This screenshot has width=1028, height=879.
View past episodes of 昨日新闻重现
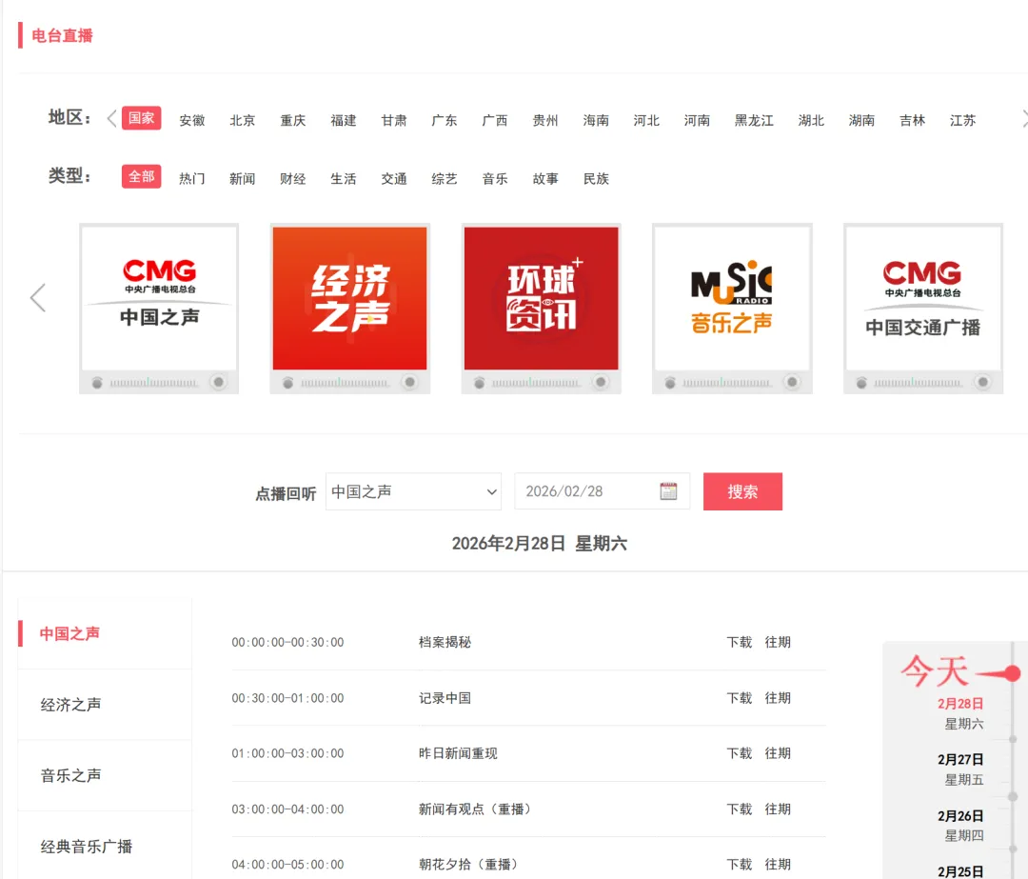click(x=778, y=753)
